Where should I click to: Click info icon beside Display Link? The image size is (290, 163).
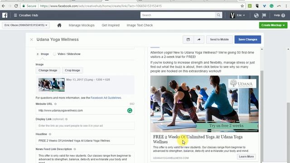coord(67,119)
